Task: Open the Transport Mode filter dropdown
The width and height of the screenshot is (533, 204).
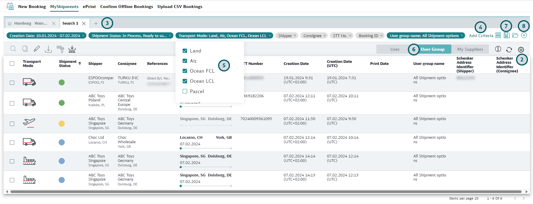Action: pos(222,36)
